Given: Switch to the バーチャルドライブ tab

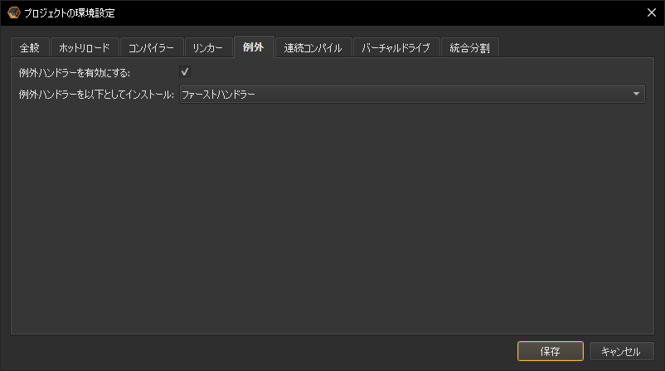Looking at the screenshot, I should [x=396, y=47].
